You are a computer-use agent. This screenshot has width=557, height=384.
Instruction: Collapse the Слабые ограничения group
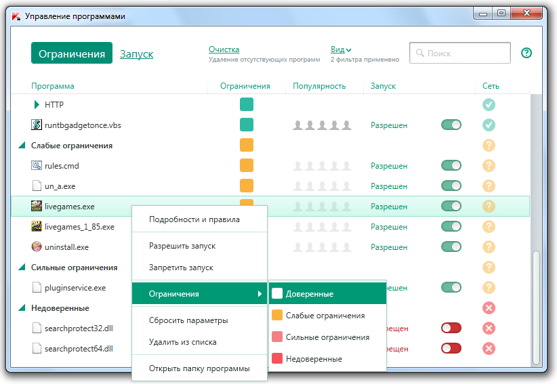(22, 145)
